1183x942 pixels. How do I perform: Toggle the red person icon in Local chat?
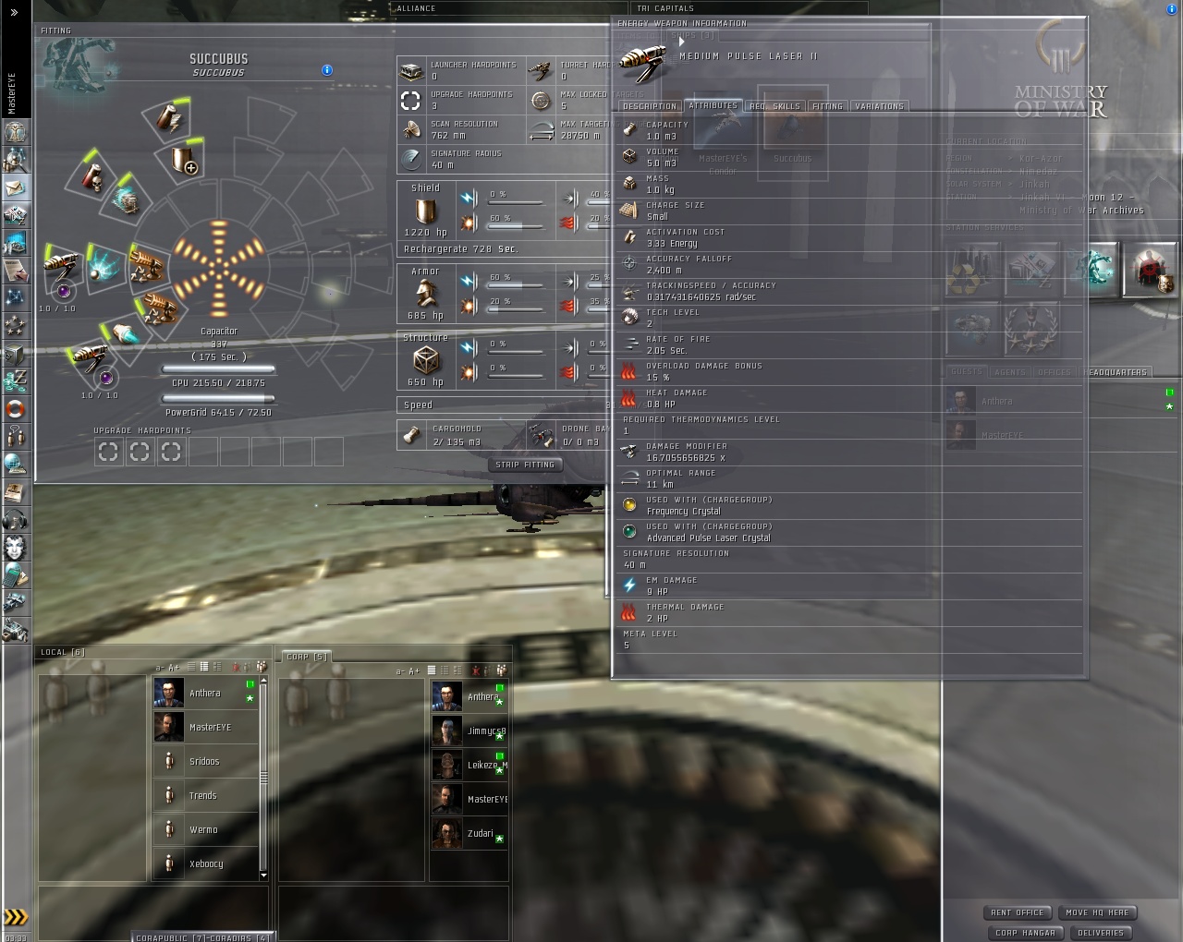click(x=236, y=667)
